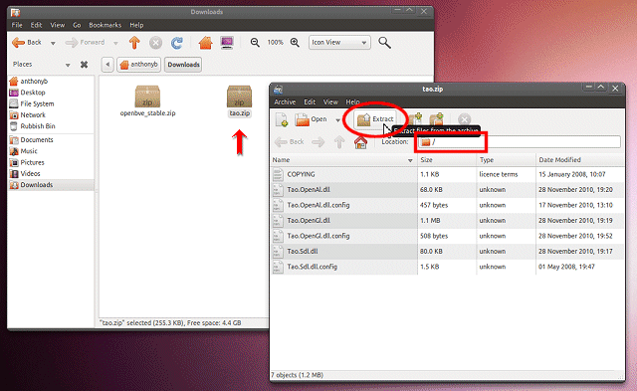Click Open archive button in tao.zip window
This screenshot has width=637, height=391.
[312, 119]
